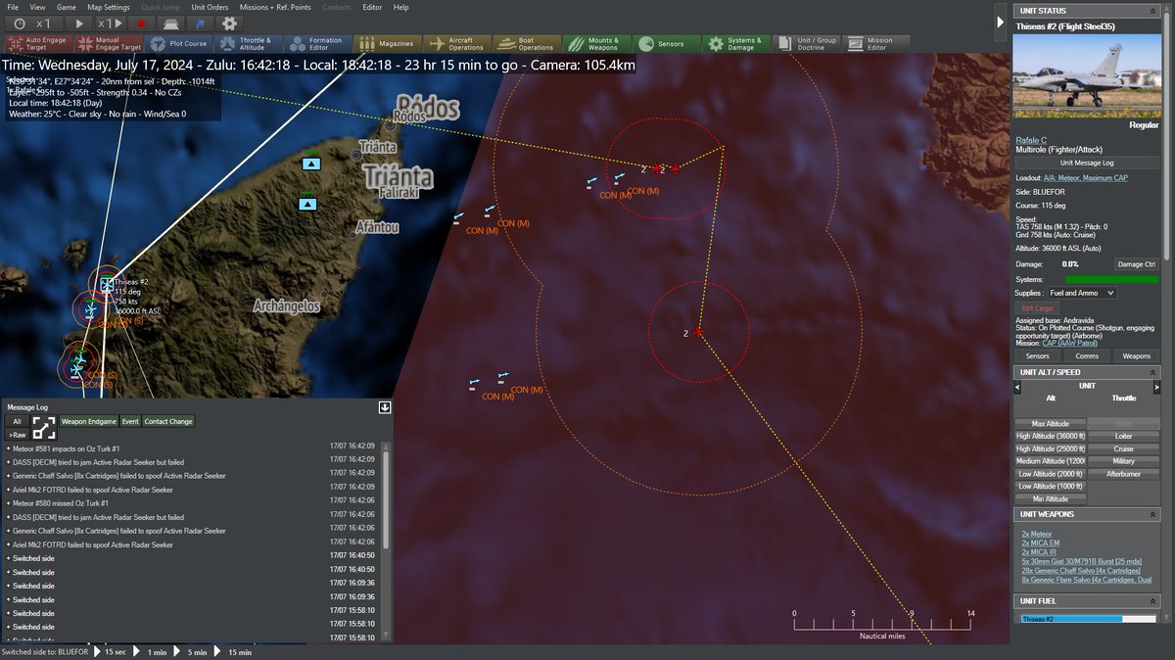This screenshot has height=660, width=1175.
Task: Open the Game menu
Action: (67, 7)
